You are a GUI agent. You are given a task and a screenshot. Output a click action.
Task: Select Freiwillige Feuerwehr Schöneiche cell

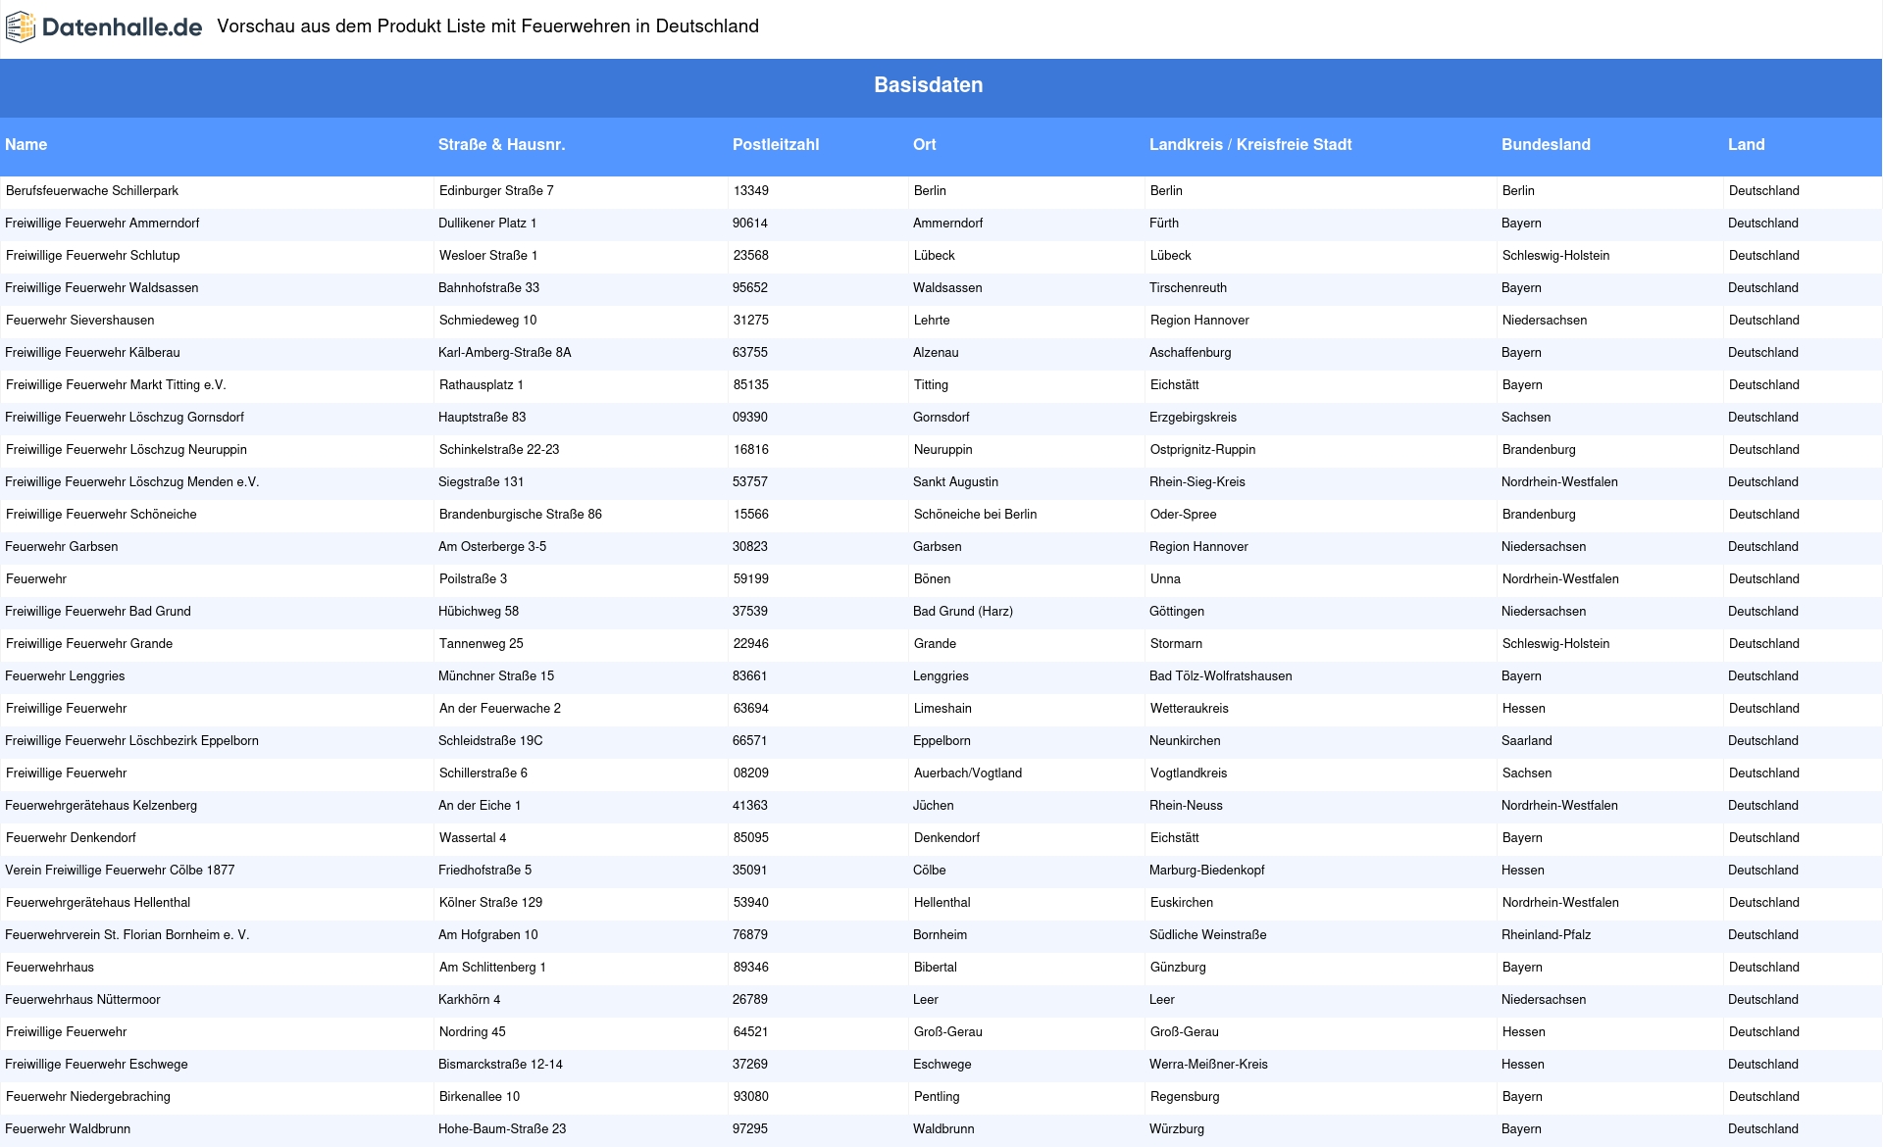coord(101,515)
